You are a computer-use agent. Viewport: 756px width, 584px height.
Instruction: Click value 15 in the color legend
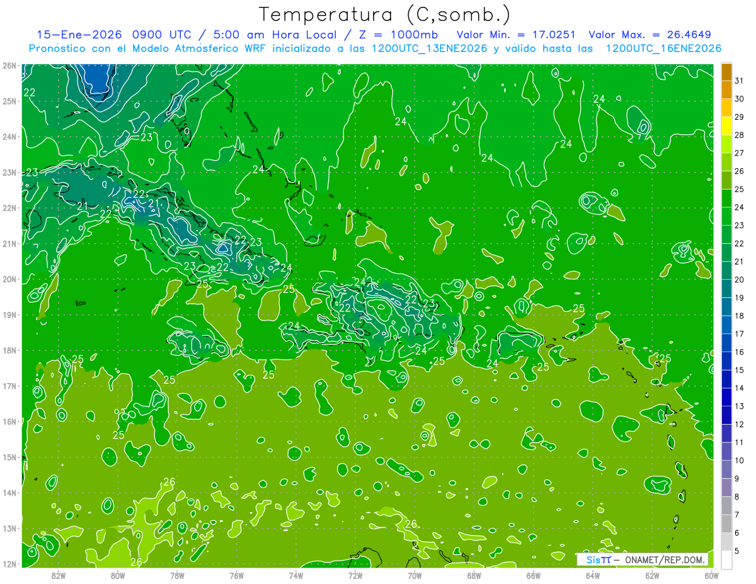tap(740, 370)
